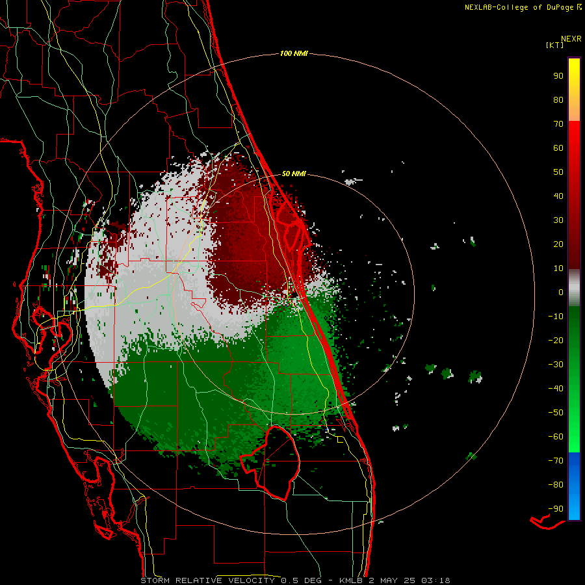585x585 pixels.
Task: Click the positive 20 knot scale label
Action: coord(558,244)
